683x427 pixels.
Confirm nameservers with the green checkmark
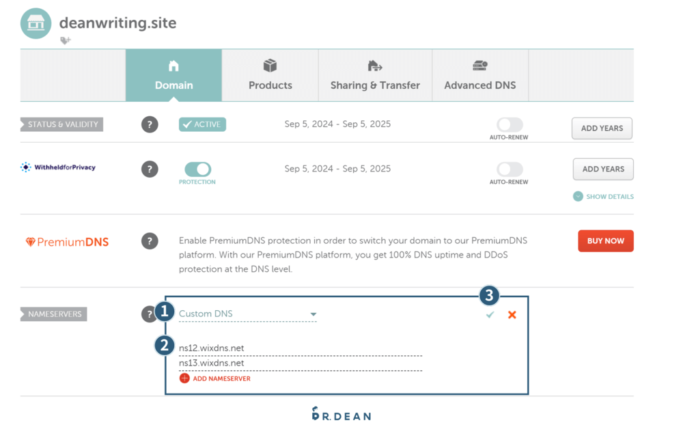coord(490,315)
